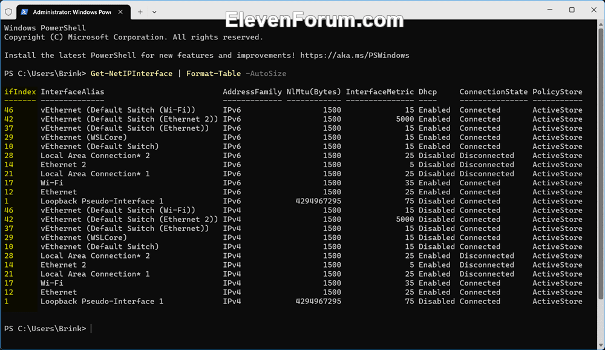Click the InterfaceMetric column header
The image size is (605, 350).
380,91
